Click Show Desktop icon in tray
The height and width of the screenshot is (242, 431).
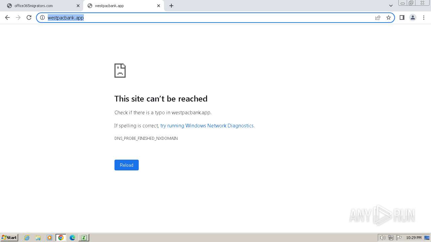coord(427,238)
